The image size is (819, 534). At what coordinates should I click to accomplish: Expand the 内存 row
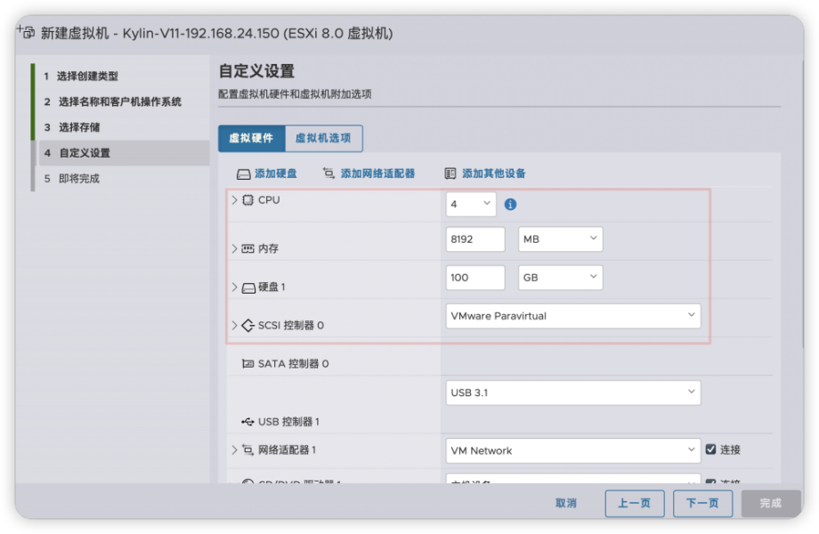tap(234, 248)
